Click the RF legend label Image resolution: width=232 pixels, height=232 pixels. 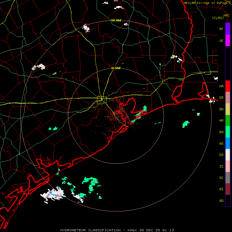[x=221, y=29]
